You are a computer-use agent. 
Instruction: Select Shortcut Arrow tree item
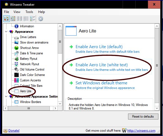(29, 48)
